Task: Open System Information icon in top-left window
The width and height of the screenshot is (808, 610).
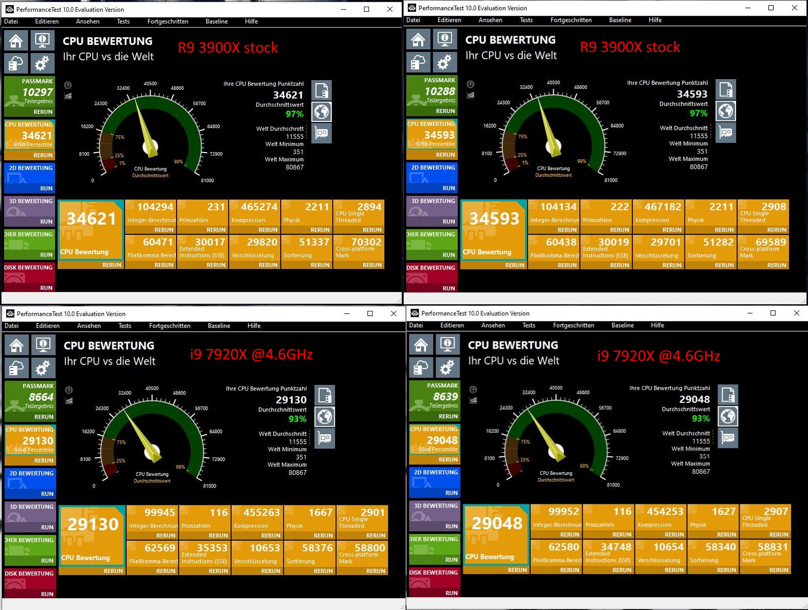Action: [x=42, y=40]
